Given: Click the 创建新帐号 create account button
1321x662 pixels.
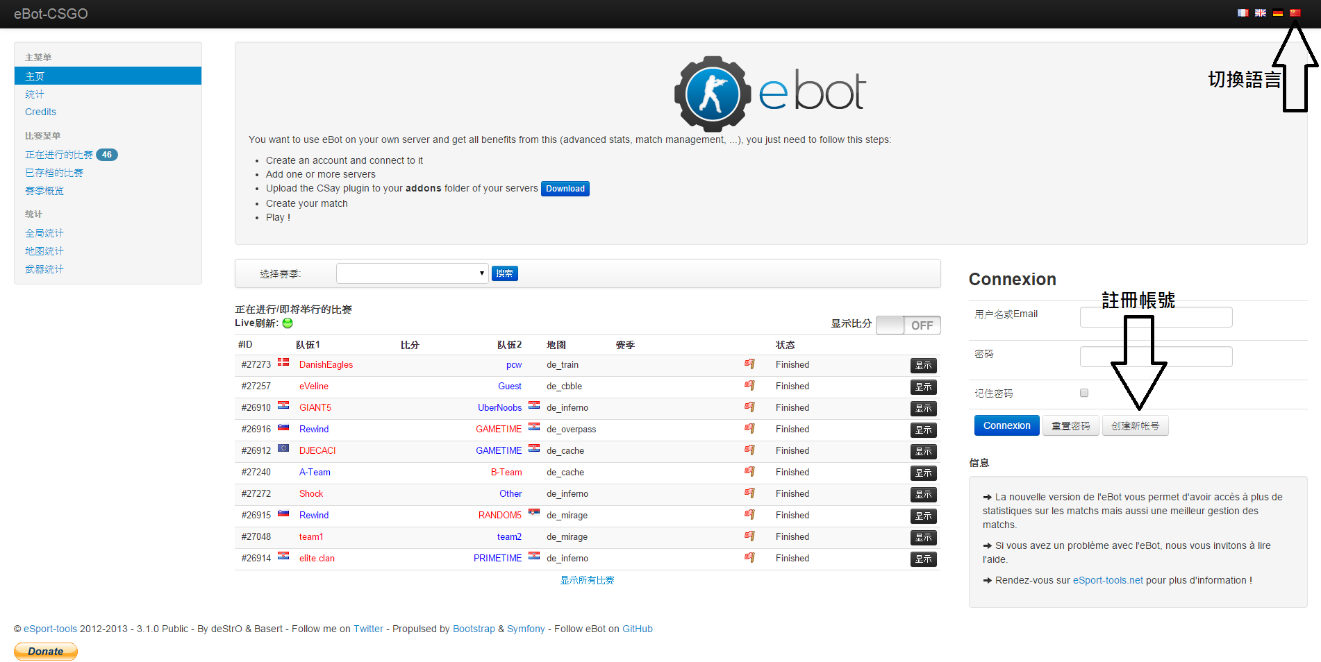Looking at the screenshot, I should point(1136,425).
